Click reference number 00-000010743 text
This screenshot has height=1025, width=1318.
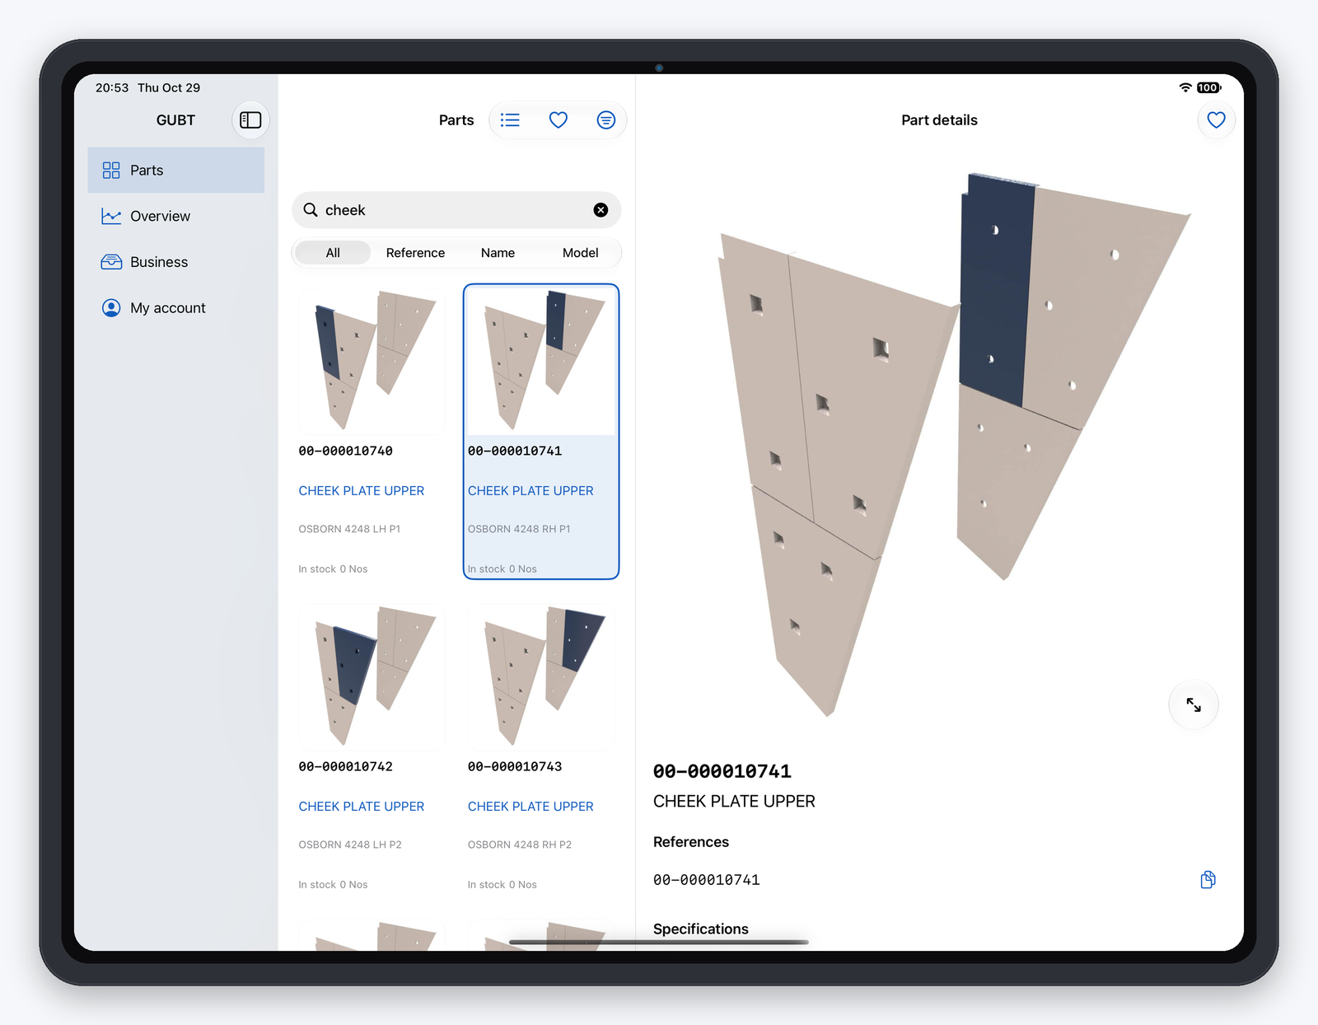[515, 767]
